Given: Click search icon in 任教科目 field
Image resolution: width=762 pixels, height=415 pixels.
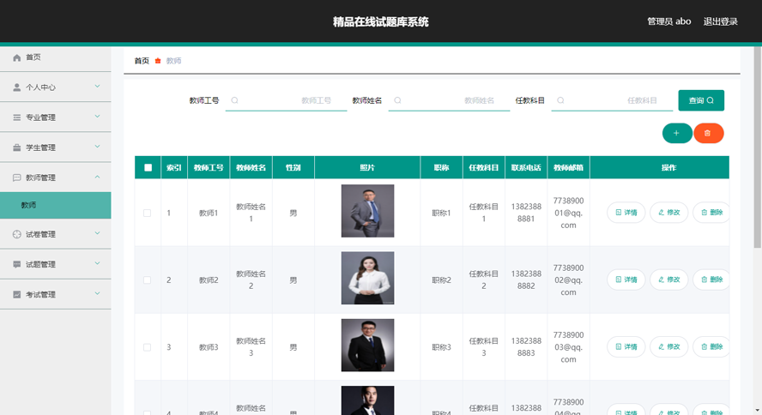Looking at the screenshot, I should coord(560,100).
